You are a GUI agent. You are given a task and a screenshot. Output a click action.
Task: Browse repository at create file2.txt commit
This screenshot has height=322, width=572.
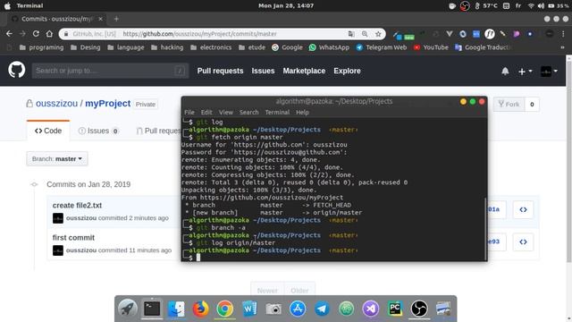click(523, 209)
